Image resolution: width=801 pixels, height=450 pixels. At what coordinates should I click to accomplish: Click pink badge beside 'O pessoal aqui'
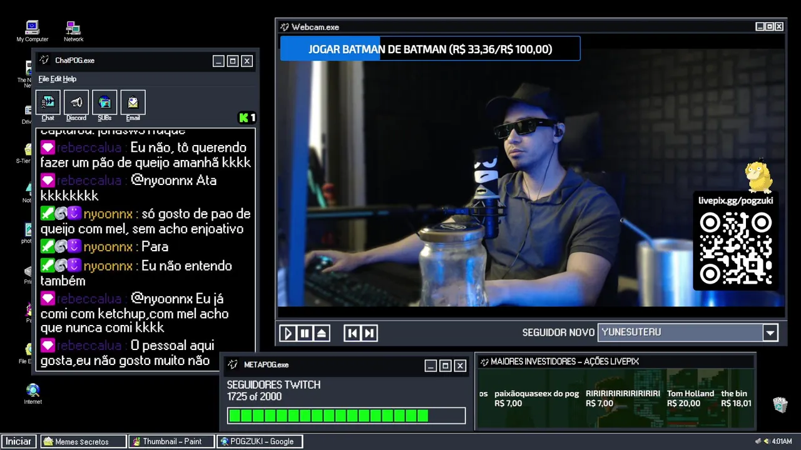pyautogui.click(x=48, y=345)
